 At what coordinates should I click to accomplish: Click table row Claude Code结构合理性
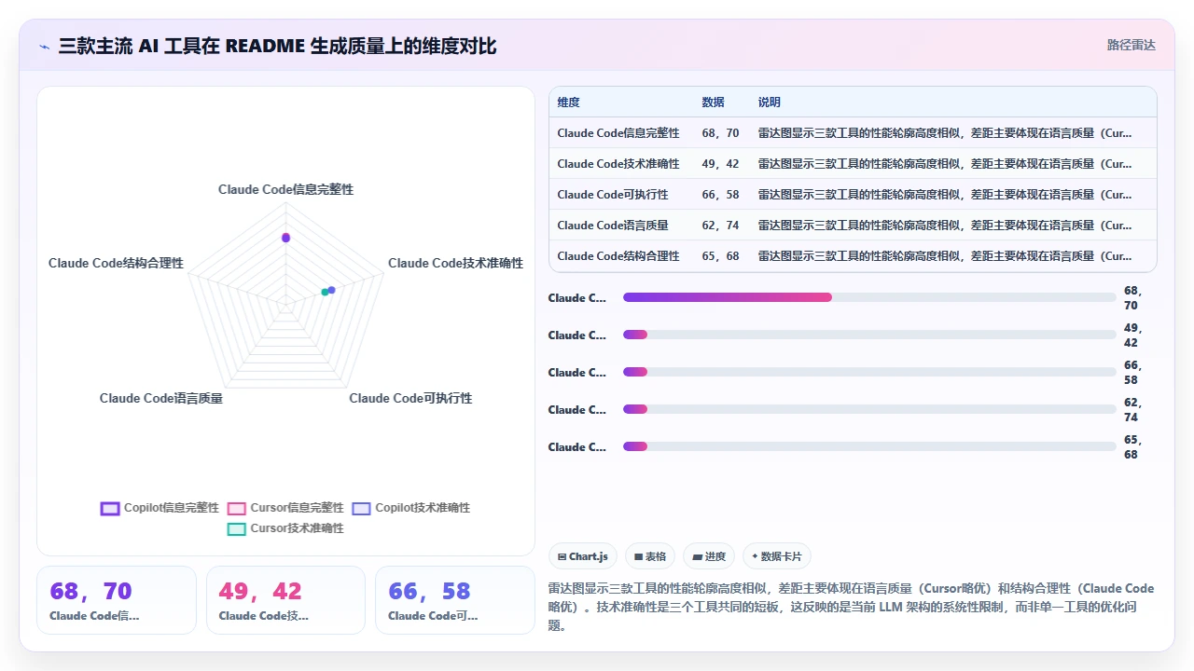[x=853, y=255]
